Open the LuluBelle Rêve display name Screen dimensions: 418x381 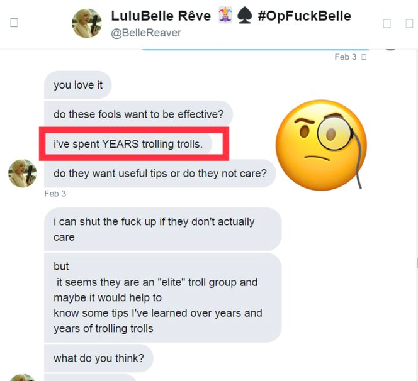(161, 16)
